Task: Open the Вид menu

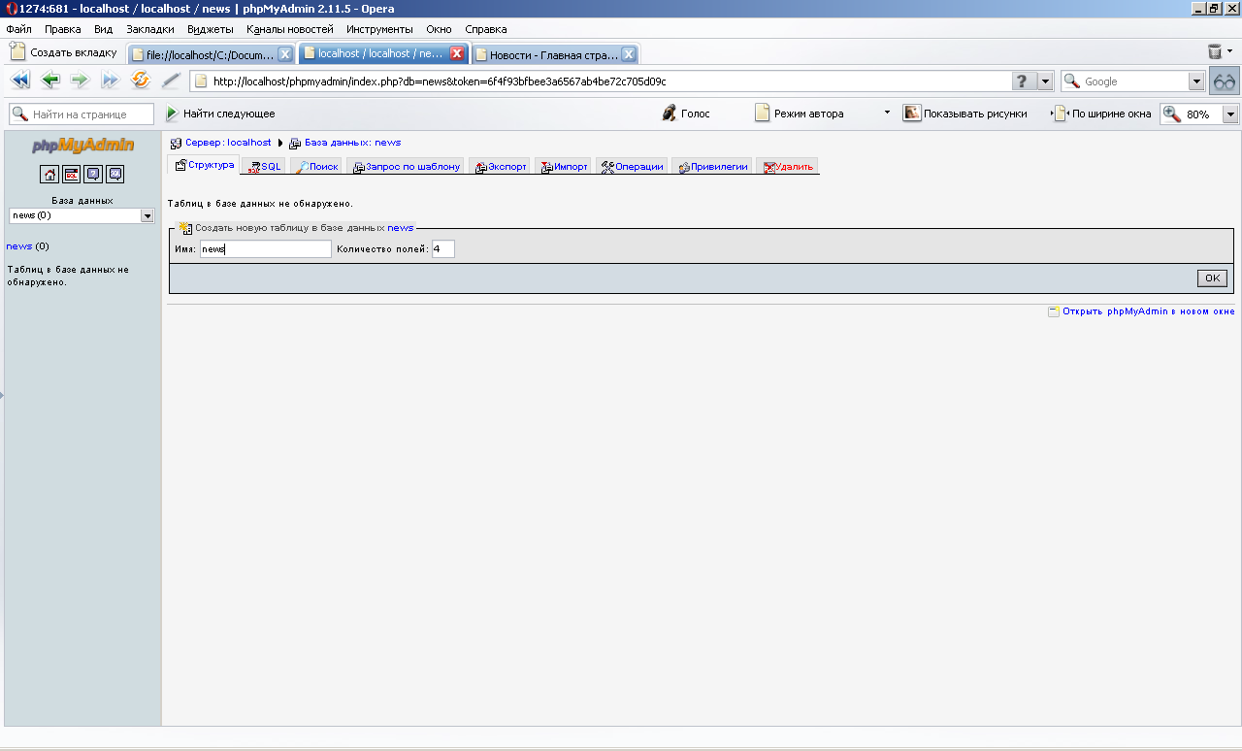Action: coord(104,29)
